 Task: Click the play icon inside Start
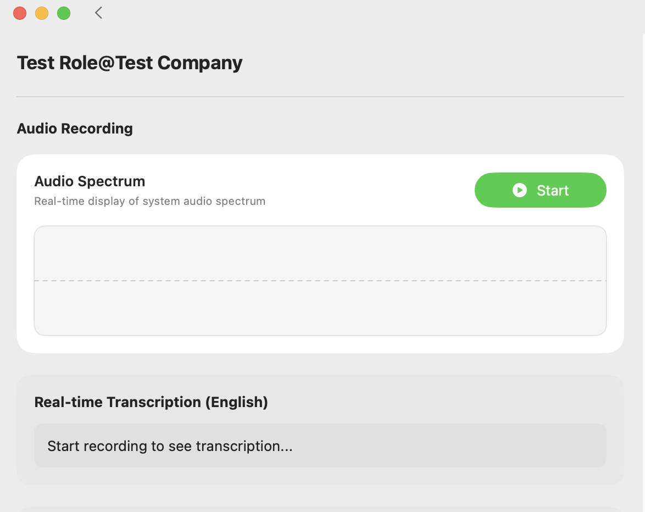pyautogui.click(x=519, y=190)
